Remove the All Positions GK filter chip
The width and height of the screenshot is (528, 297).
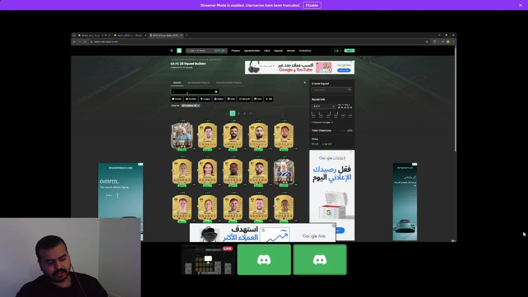tap(198, 106)
